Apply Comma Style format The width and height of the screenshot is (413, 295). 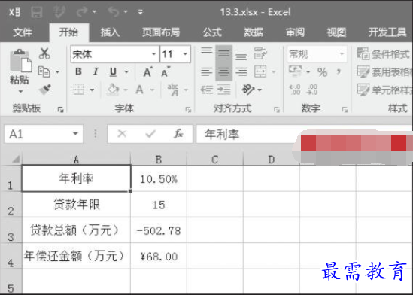(x=339, y=71)
